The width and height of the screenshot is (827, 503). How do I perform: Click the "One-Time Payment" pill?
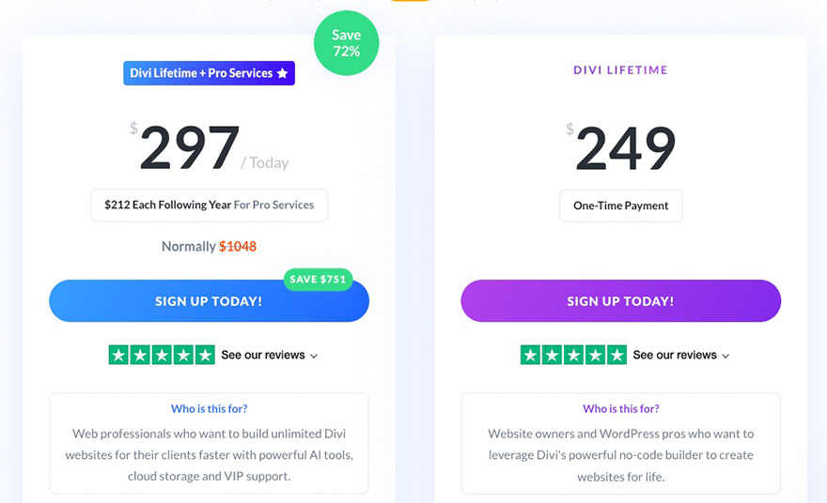pos(620,206)
